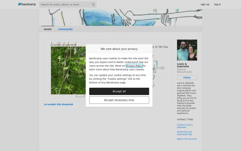The height and width of the screenshot is (151, 241).
Task: Open the Contact Louis & Gabriella link
Action: click(x=185, y=126)
